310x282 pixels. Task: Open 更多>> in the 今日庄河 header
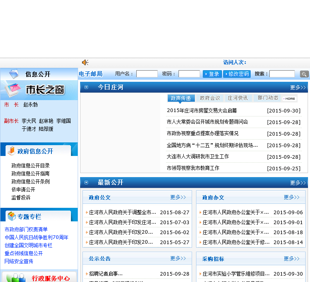pos(298,87)
